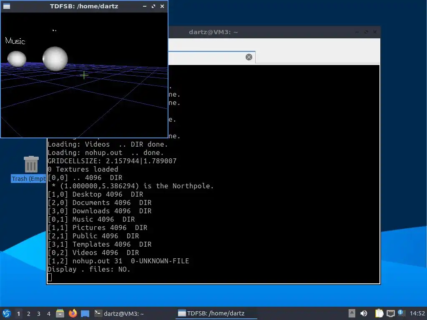The height and width of the screenshot is (320, 427).
Task: Launch the file manager from the panel
Action: [x=60, y=313]
